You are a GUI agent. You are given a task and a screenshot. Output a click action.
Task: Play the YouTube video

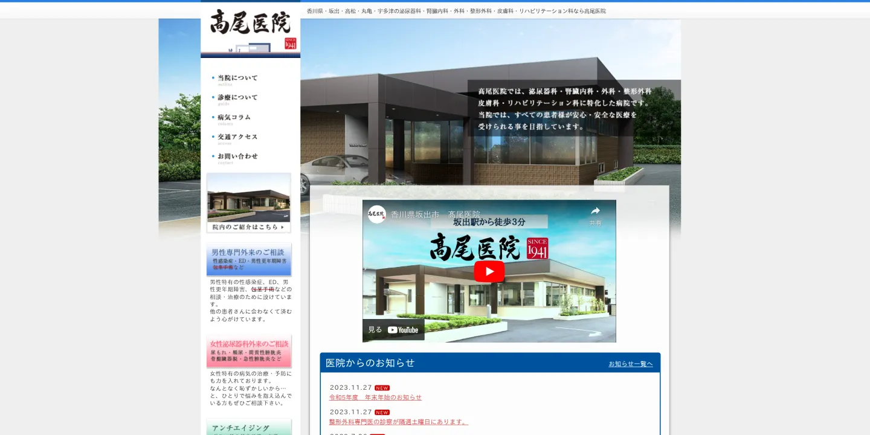click(489, 271)
